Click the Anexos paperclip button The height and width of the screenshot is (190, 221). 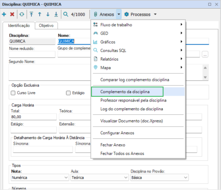(103, 14)
